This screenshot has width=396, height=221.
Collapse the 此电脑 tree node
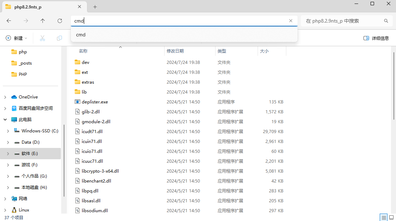(x=5, y=120)
